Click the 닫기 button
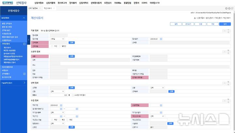 pos(225,24)
